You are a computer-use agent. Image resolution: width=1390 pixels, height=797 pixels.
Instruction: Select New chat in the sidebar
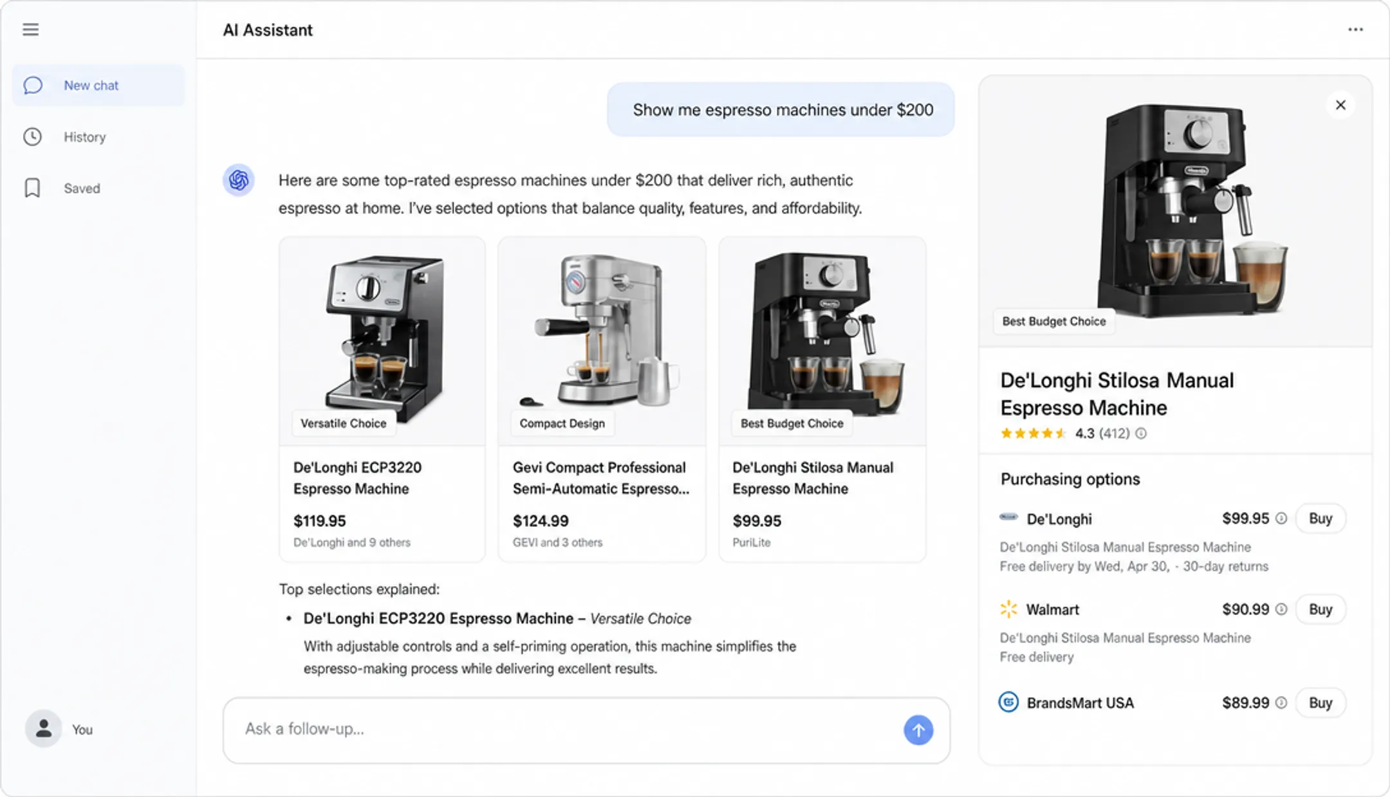[x=98, y=85]
